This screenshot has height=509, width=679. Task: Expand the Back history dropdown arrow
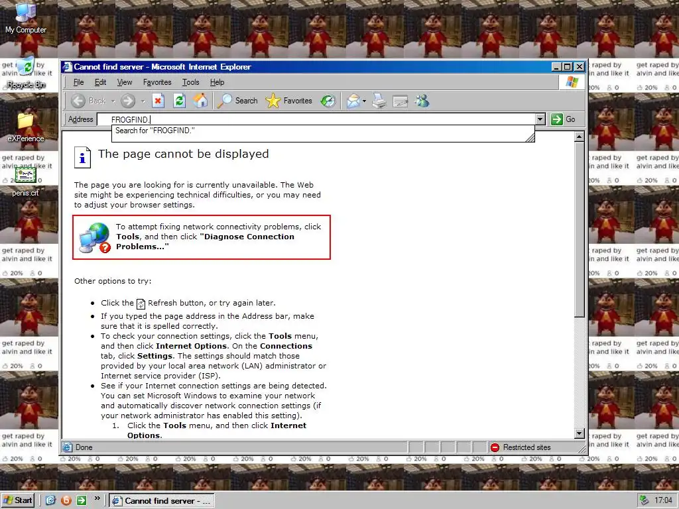coord(113,101)
